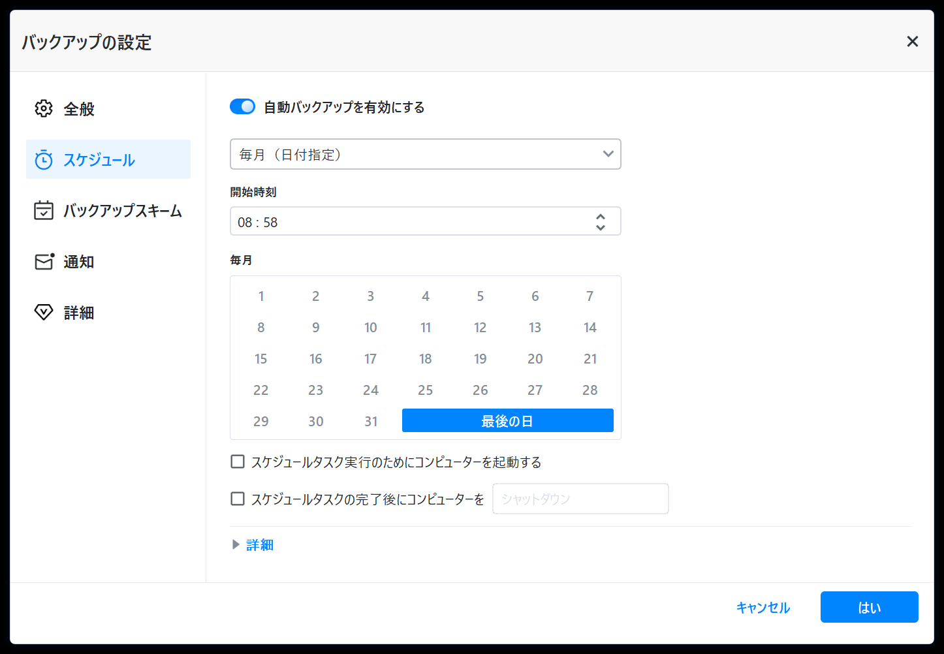Open the 毎月（日付指定） schedule type dropdown
Screen dimensions: 944x654
pos(425,154)
